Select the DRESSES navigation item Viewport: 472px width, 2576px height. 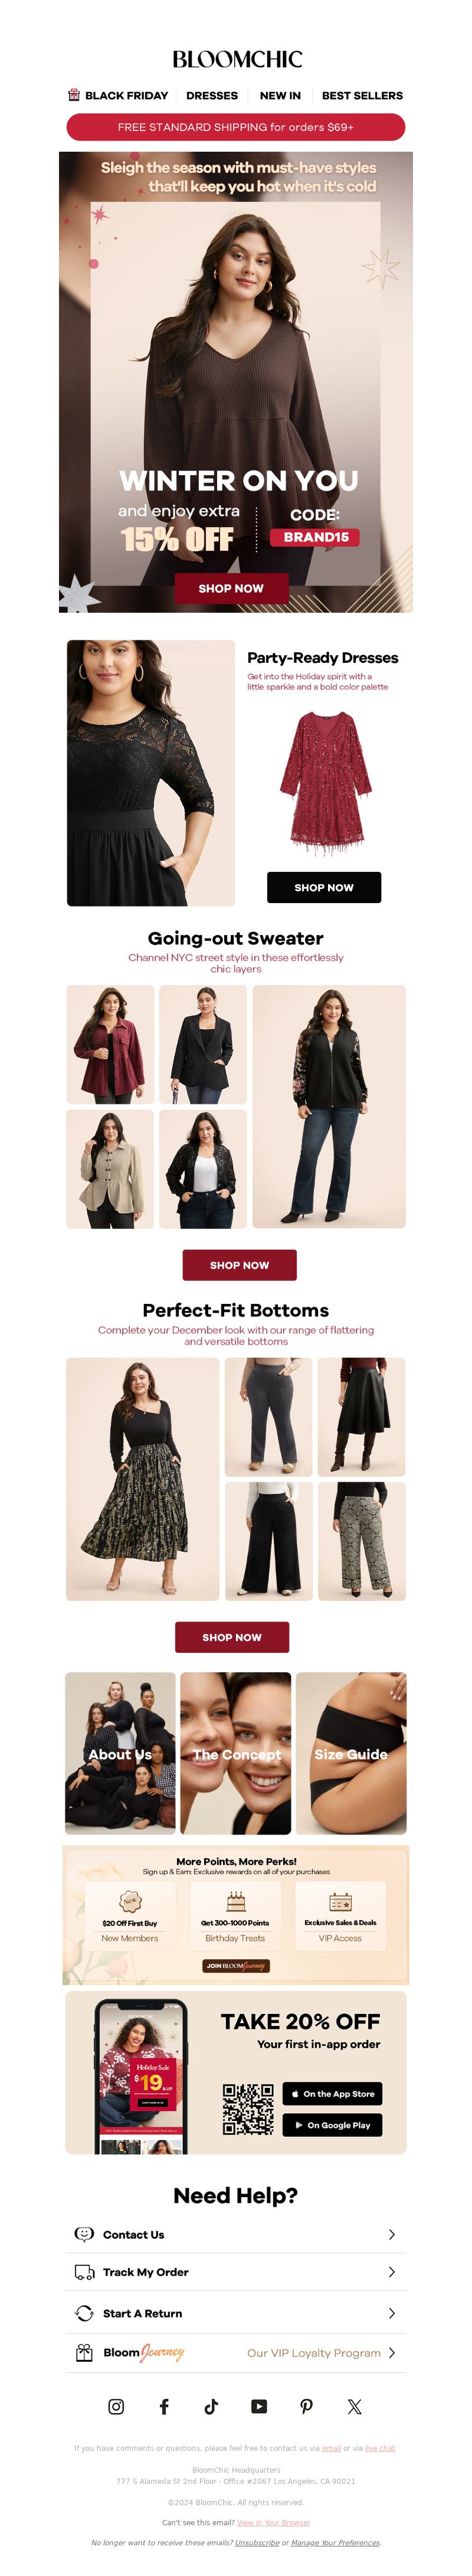point(212,95)
